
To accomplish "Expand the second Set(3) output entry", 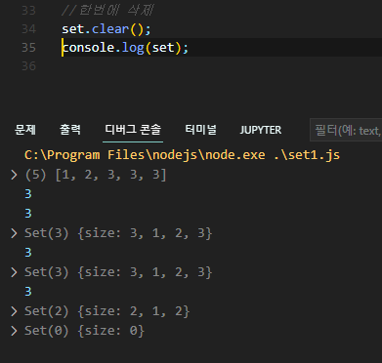I will pyautogui.click(x=14, y=272).
